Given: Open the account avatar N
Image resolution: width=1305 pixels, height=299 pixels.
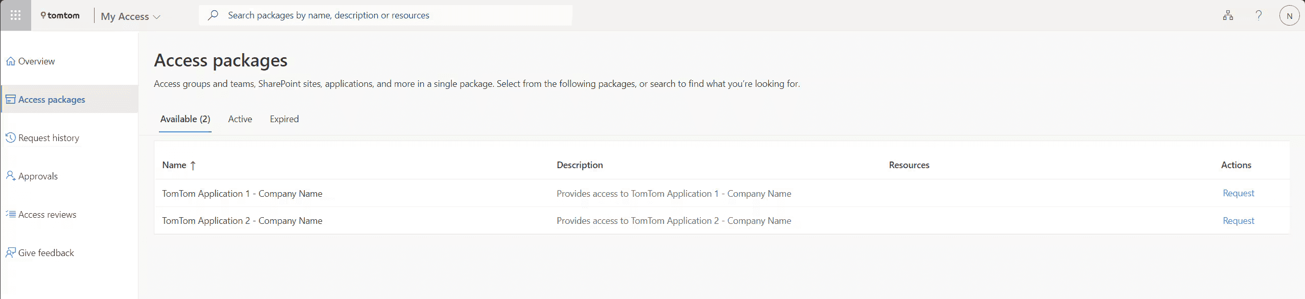Looking at the screenshot, I should 1289,16.
